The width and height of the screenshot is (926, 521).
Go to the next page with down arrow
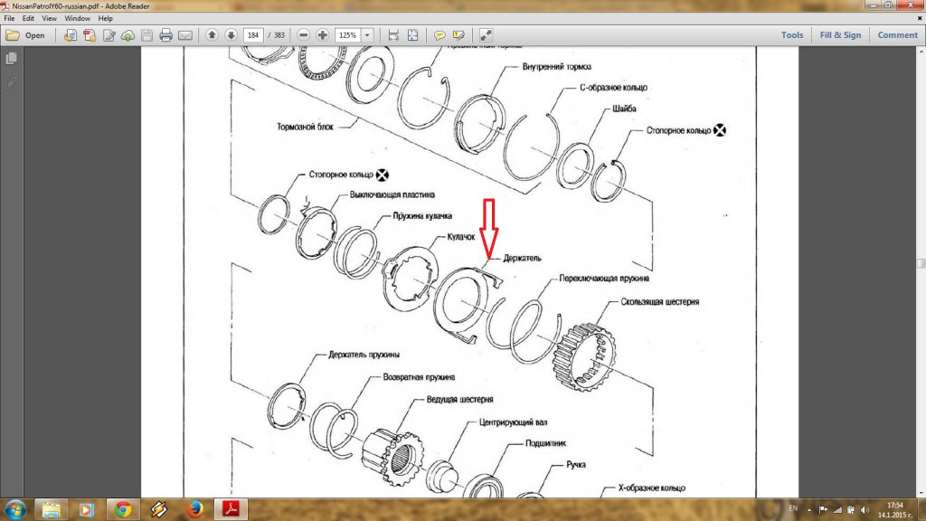[231, 35]
